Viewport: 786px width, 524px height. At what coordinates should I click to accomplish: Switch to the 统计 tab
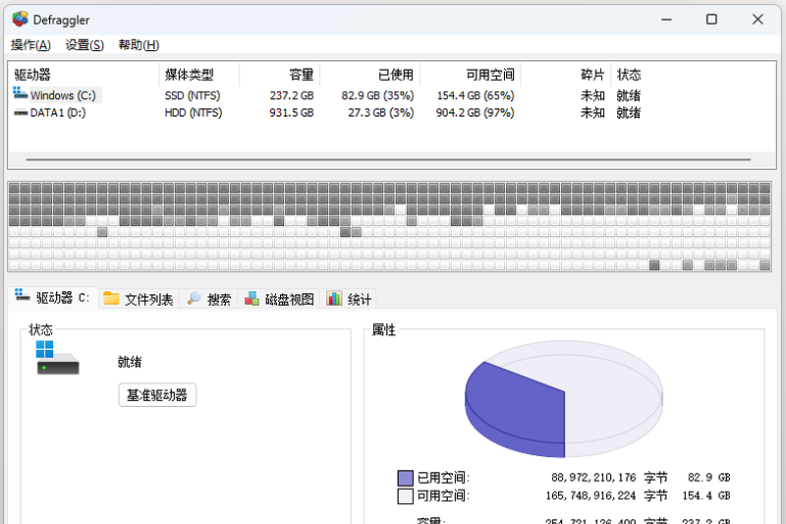tap(349, 299)
